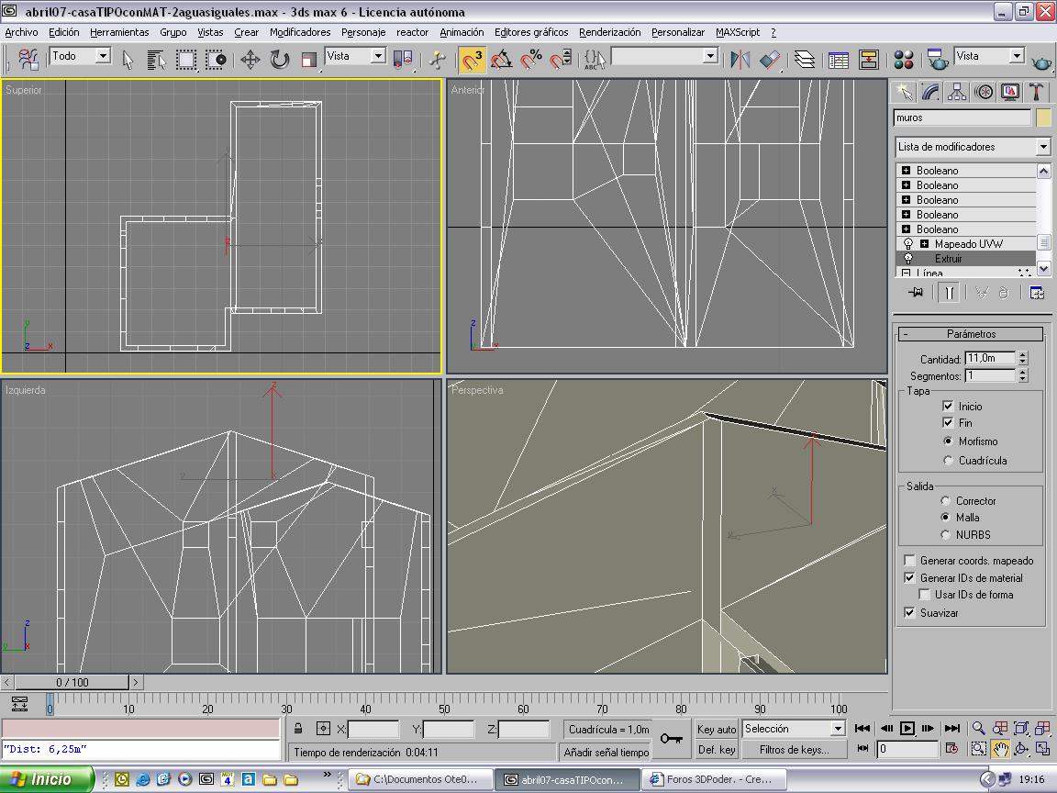Expand the Mapeado UVW modifier entry

[x=924, y=244]
